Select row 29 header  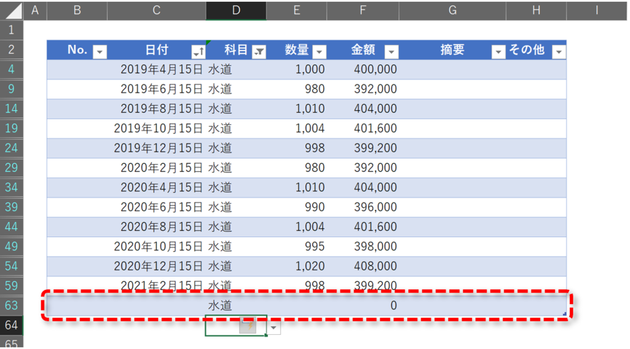[11, 168]
